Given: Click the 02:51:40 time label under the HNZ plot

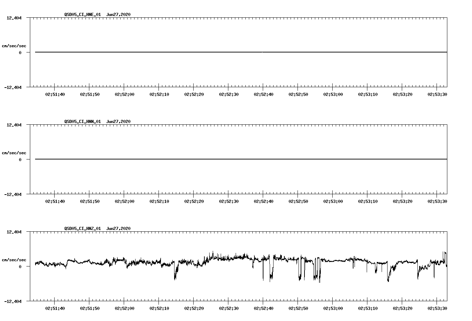Looking at the screenshot, I should [x=55, y=308].
